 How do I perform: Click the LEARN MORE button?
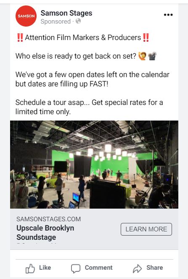146,229
